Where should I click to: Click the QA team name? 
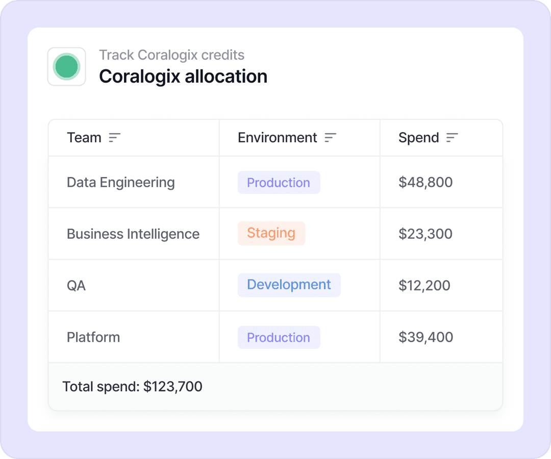pos(77,286)
